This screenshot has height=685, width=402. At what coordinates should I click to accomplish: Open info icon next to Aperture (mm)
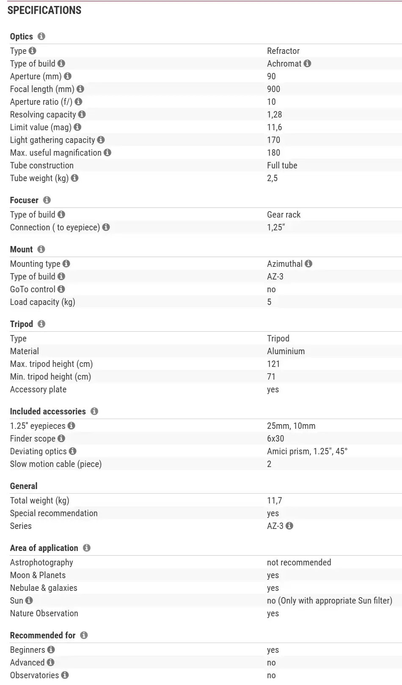click(x=68, y=76)
